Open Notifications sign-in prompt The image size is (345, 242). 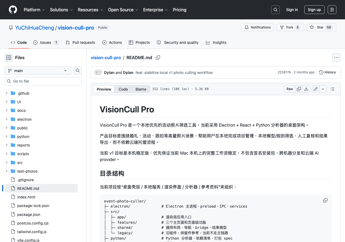pos(257,27)
